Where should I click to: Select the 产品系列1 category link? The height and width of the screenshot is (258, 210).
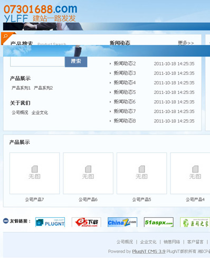pos(21,88)
